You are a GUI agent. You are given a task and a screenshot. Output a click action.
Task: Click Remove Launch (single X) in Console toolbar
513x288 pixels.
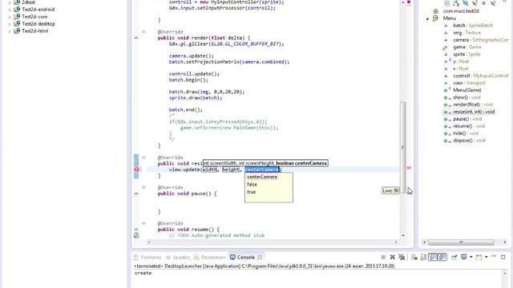392,258
